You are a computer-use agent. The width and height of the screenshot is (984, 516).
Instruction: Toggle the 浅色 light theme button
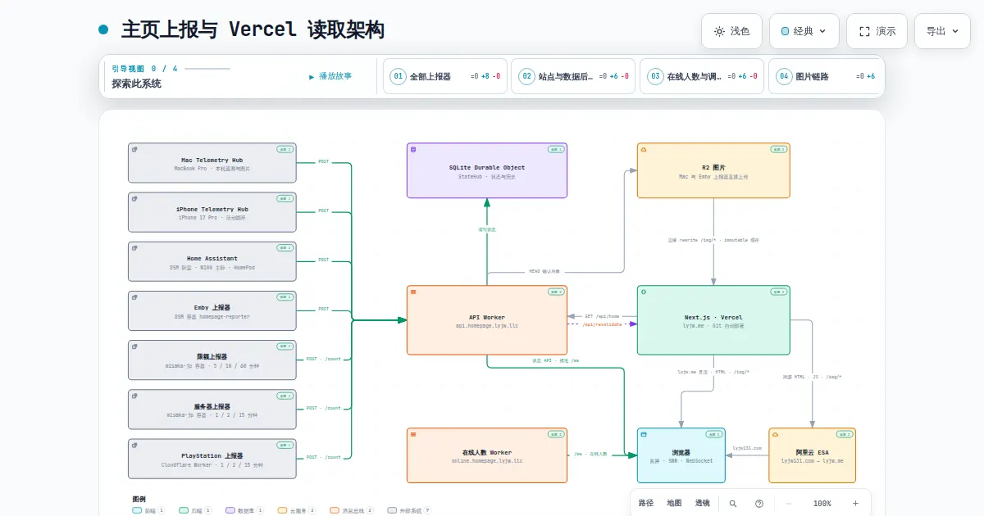[x=731, y=31]
